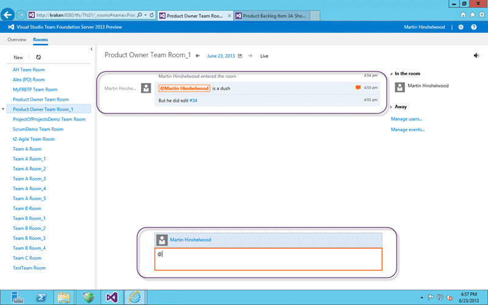Open work item #34 link in message
Screen dimensions: 488x305
193,101
